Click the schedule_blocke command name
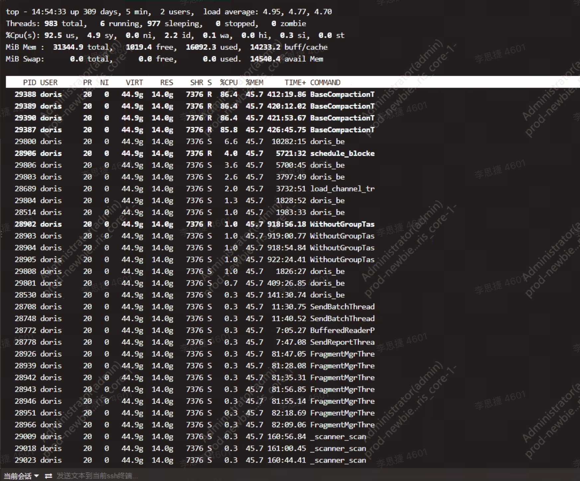Screen dimensions: 580x481 click(x=342, y=153)
